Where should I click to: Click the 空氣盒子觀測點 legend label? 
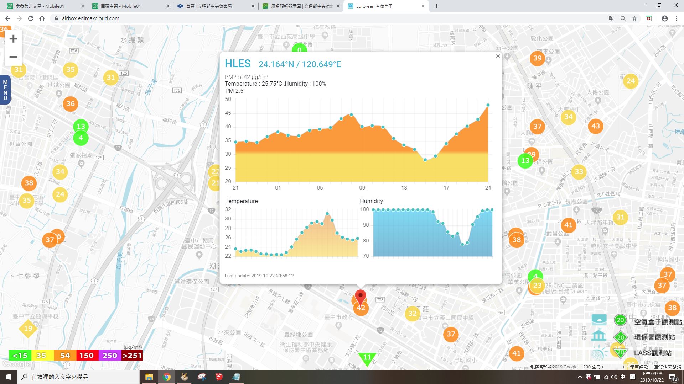[x=658, y=322]
